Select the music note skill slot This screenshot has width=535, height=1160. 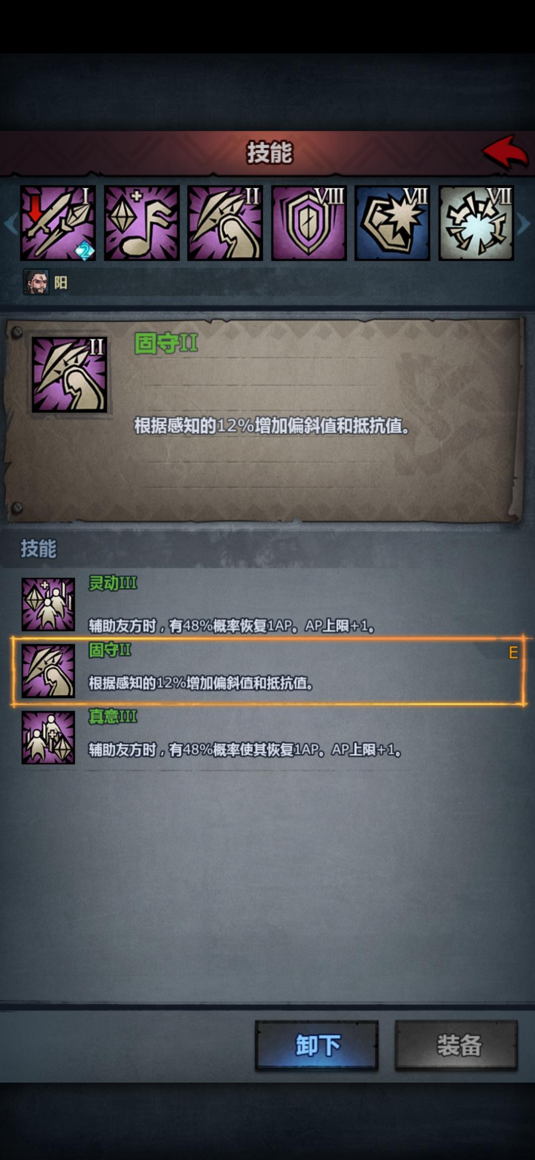(141, 223)
